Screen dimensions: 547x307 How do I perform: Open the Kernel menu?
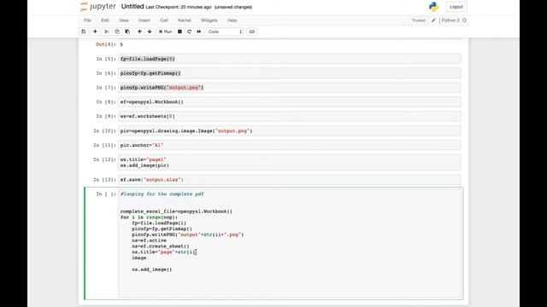tap(185, 20)
